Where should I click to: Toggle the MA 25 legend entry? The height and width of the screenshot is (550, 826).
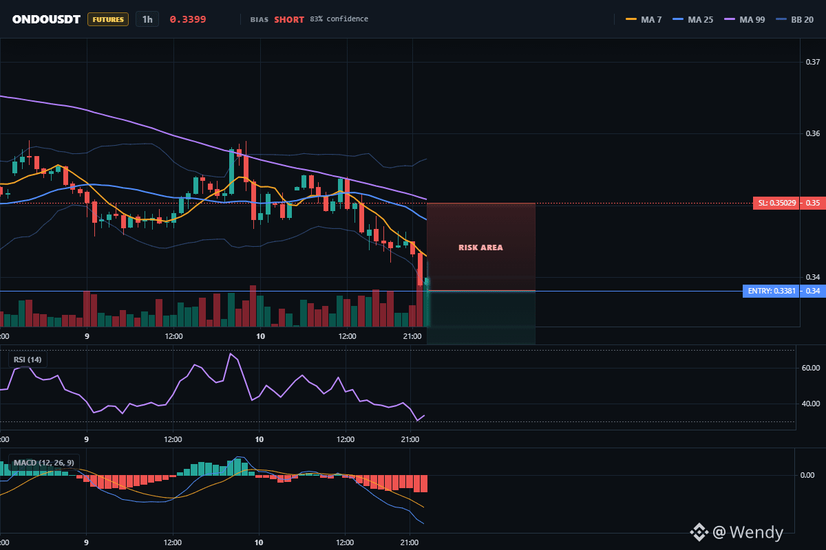point(693,19)
